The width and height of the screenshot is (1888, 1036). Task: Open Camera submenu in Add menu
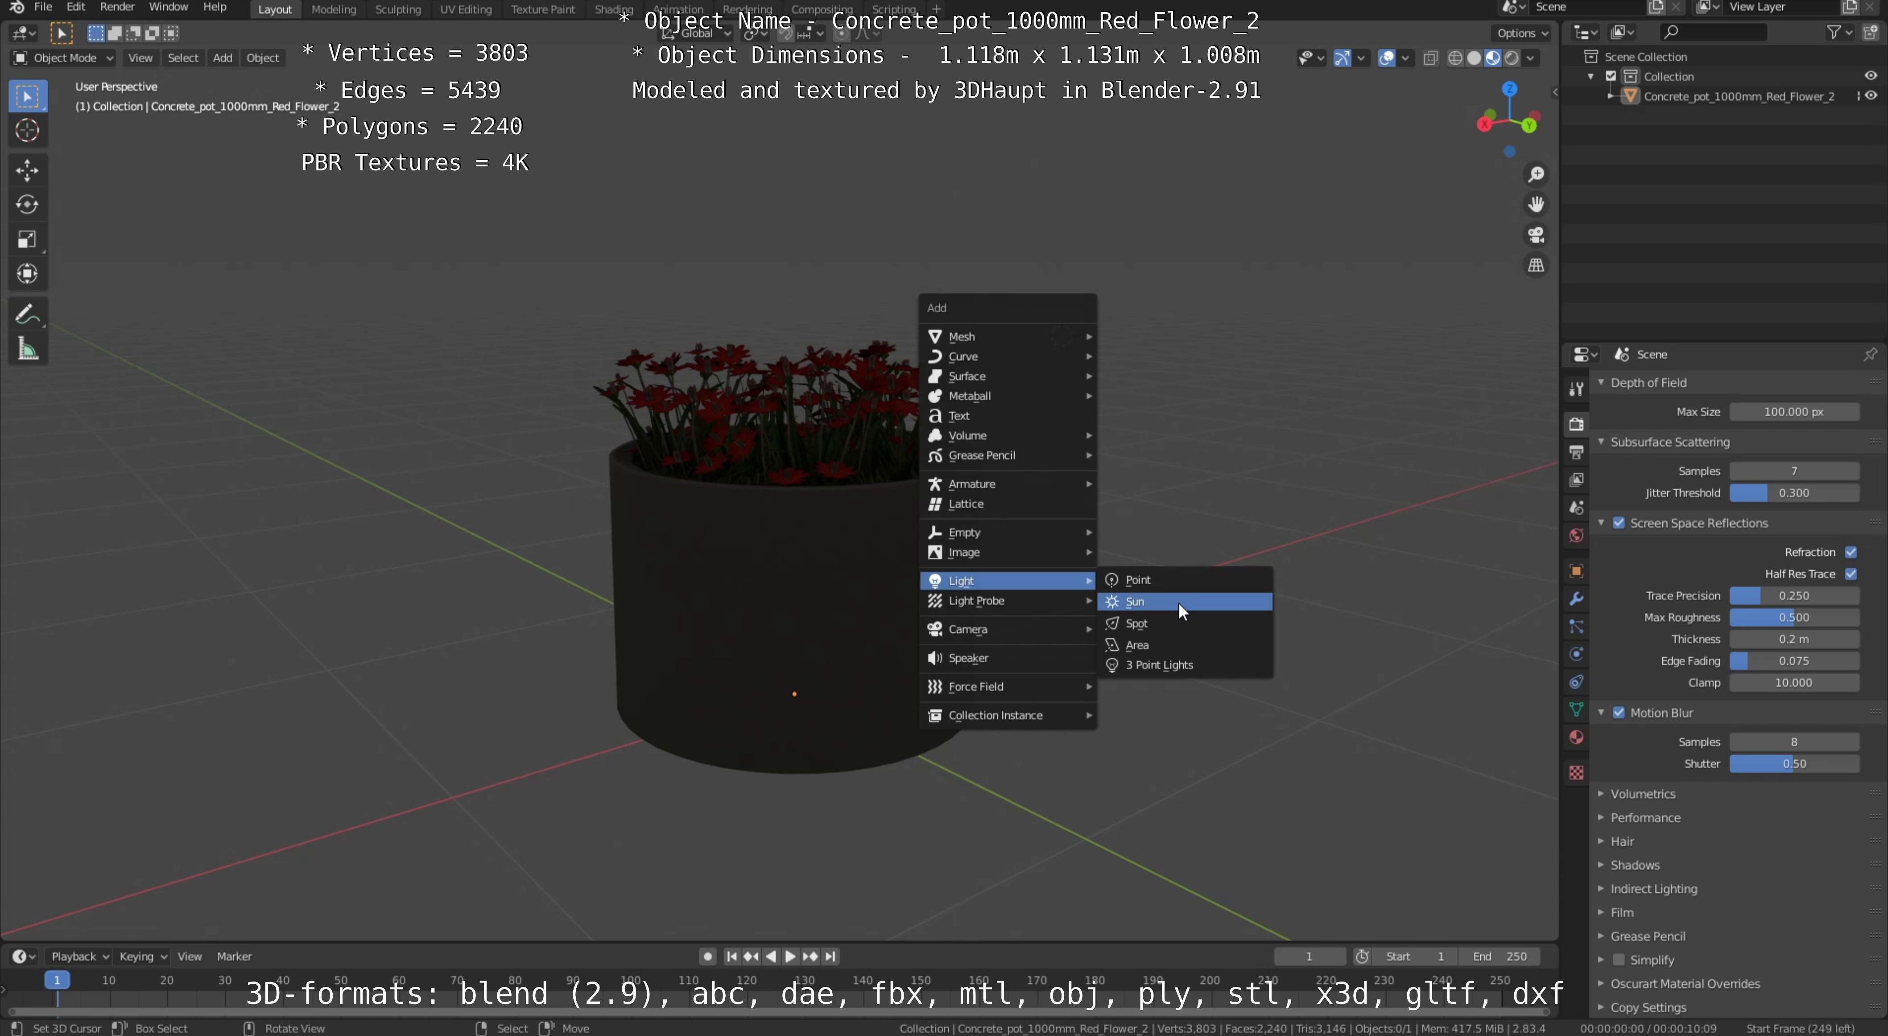click(1008, 629)
